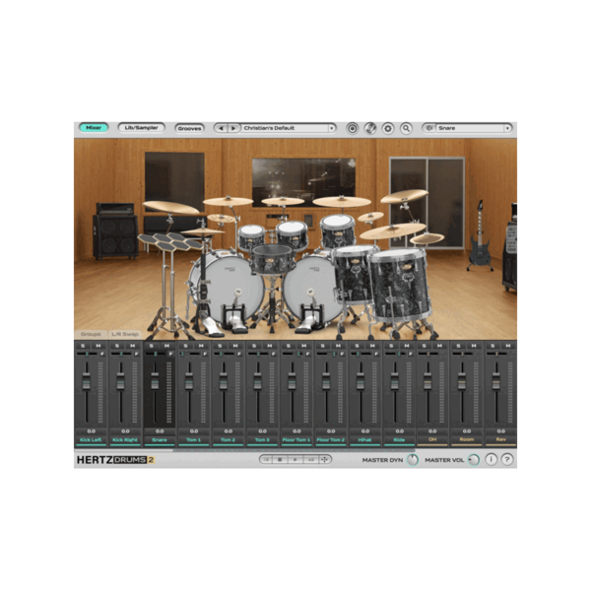Solo the OH channel
This screenshot has width=591, height=591.
[425, 346]
